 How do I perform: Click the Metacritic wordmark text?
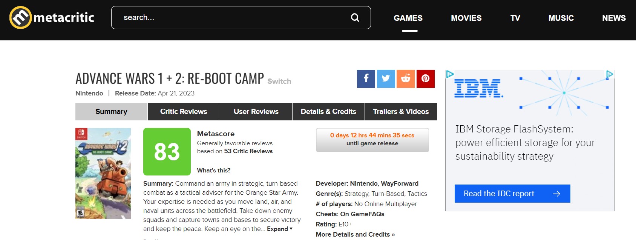point(64,17)
